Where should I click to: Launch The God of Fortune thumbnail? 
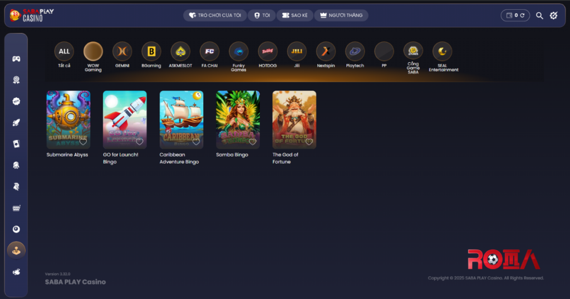(x=294, y=119)
